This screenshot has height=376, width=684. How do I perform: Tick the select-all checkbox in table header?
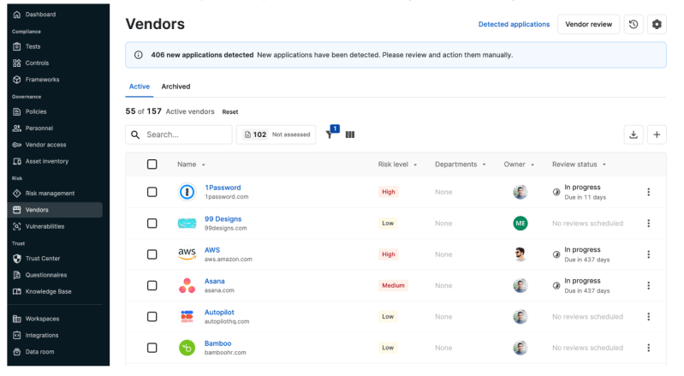(152, 164)
